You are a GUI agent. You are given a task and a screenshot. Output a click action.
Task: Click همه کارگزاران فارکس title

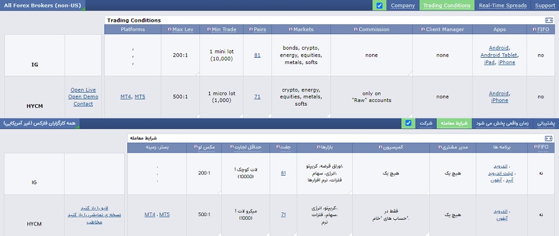pos(40,123)
